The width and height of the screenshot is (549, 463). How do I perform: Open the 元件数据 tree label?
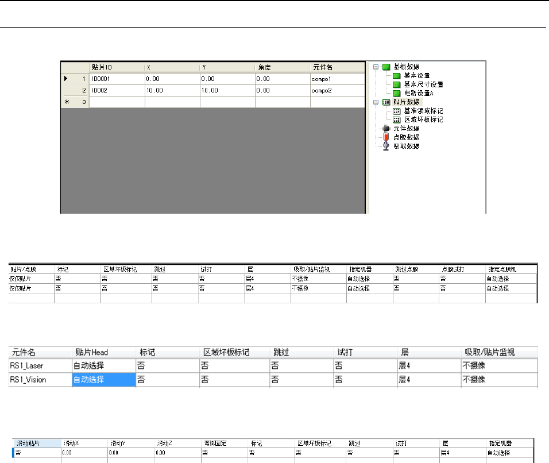coord(406,129)
